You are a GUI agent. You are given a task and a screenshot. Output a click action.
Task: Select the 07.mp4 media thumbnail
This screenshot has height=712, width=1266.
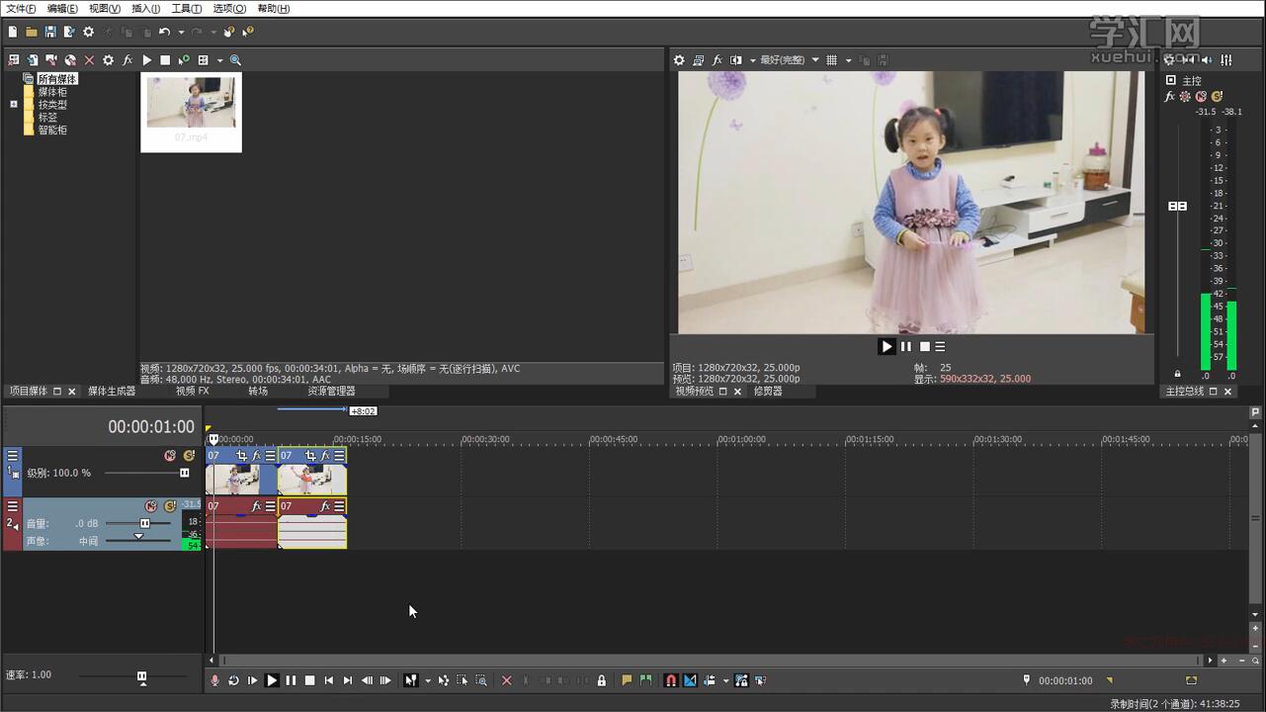tap(191, 111)
